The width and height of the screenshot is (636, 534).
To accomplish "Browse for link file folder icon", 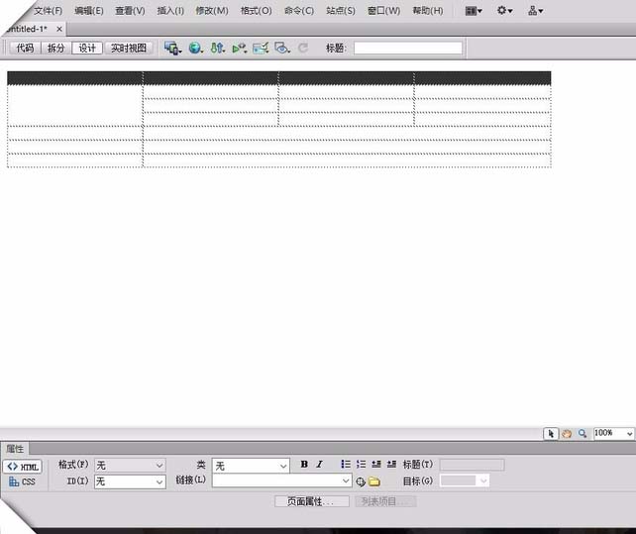I will point(374,481).
